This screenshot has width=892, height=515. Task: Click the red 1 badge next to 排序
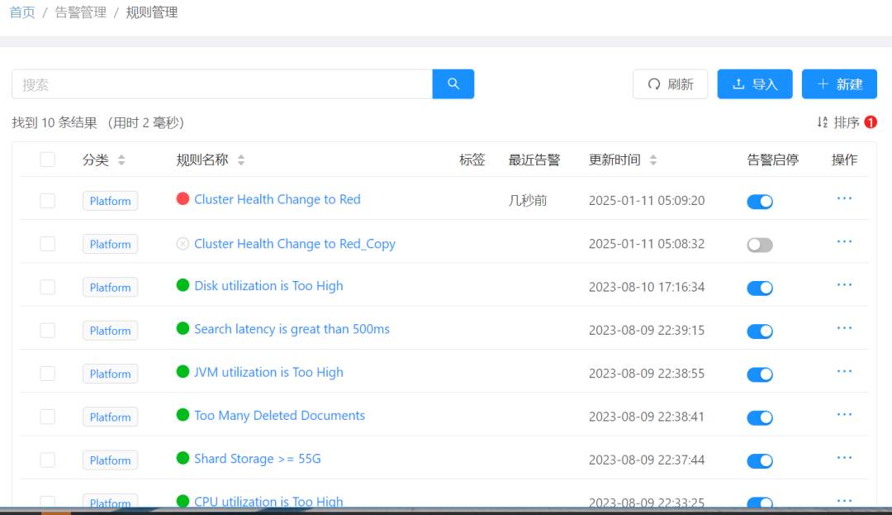(x=871, y=122)
